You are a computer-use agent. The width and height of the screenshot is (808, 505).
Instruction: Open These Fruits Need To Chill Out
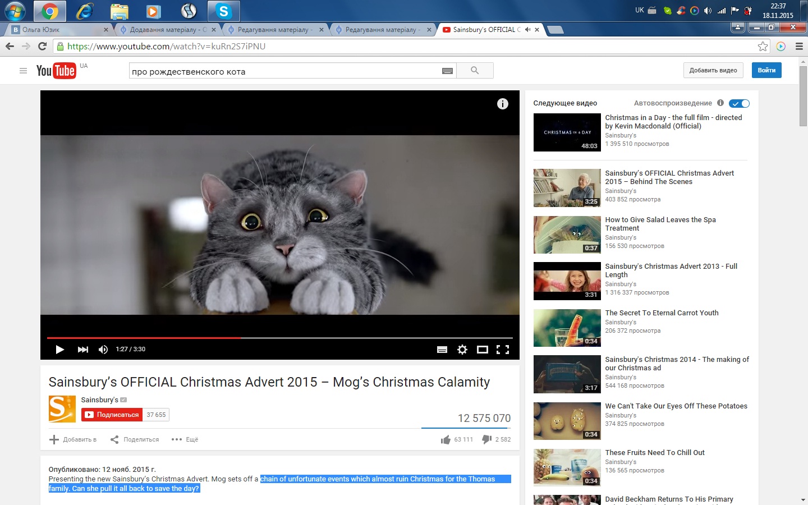click(x=655, y=453)
